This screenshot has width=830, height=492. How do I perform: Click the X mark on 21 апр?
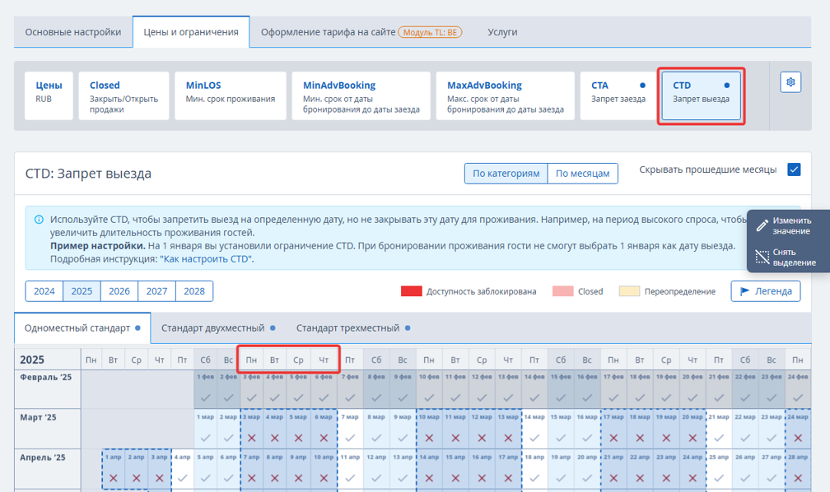click(613, 478)
